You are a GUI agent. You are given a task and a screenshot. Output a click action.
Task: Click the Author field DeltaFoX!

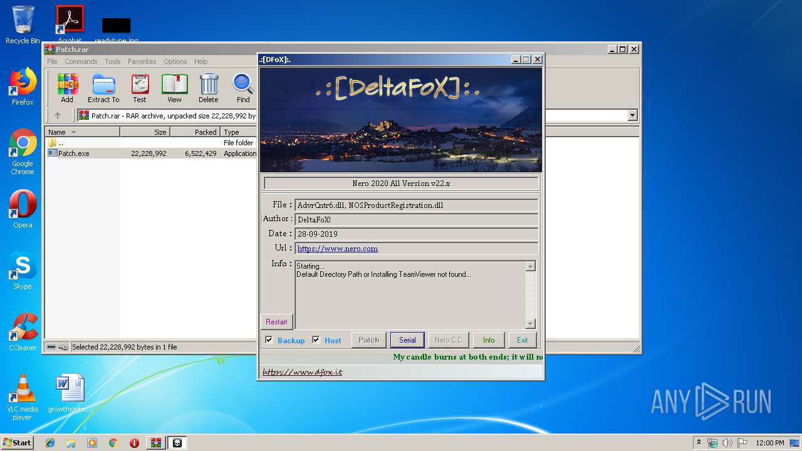(417, 220)
